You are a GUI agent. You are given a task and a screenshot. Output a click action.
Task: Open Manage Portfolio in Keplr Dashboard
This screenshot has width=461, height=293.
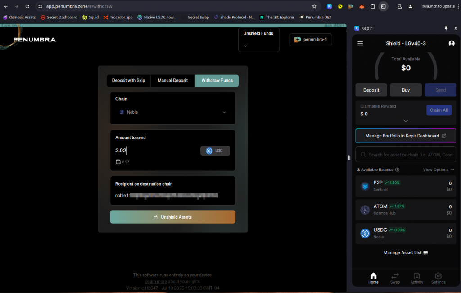coord(406,136)
